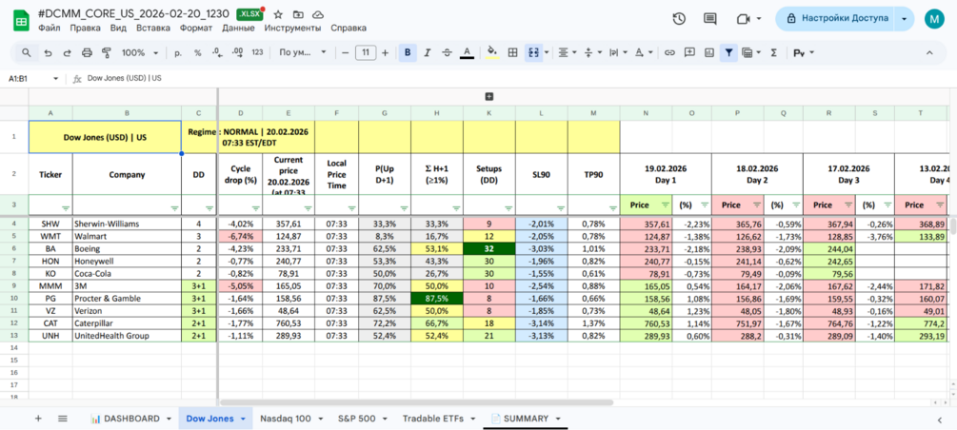The image size is (957, 430).
Task: Open the Вставка menu
Action: (153, 28)
